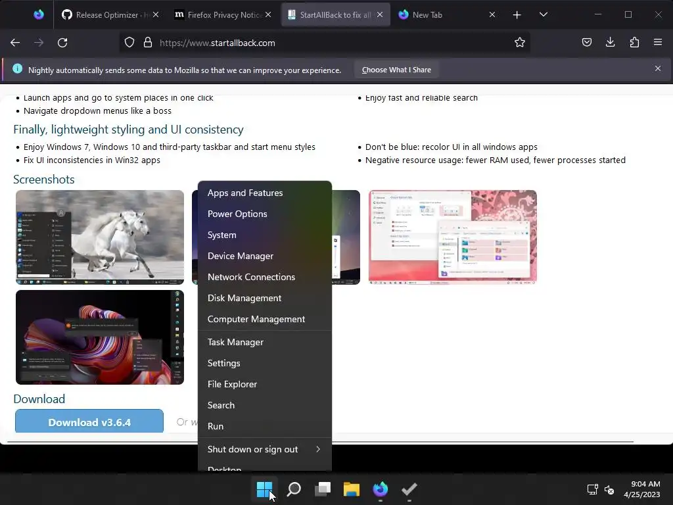
Task: Click the info icon in notification bar
Action: coord(17,68)
